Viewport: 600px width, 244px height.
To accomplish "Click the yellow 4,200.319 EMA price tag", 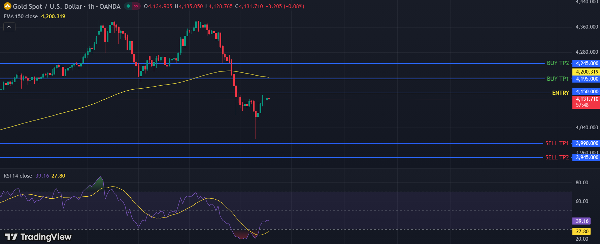I will pos(587,72).
